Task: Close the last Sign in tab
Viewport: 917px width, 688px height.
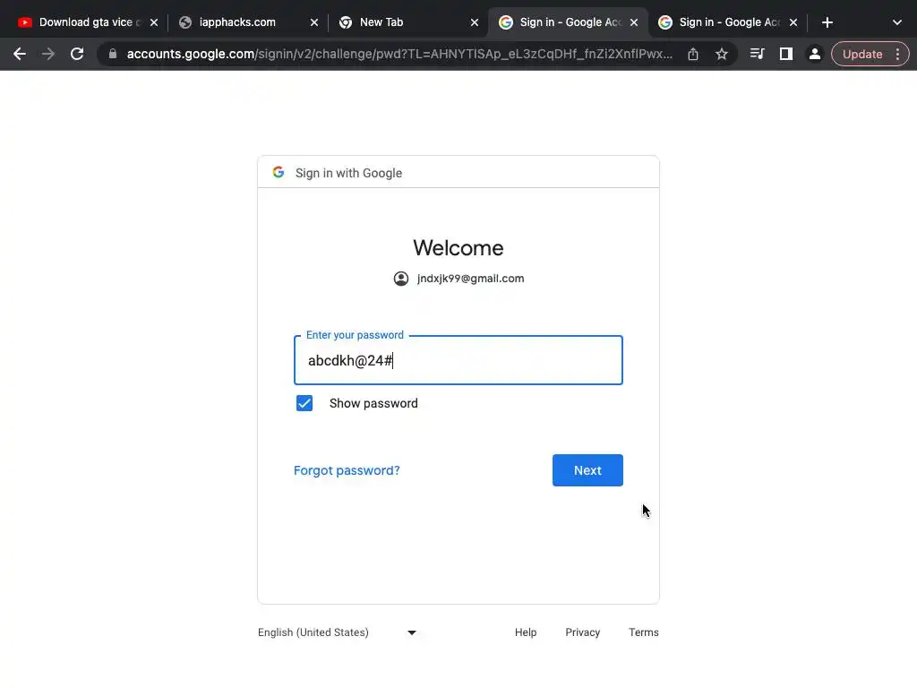Action: point(793,22)
